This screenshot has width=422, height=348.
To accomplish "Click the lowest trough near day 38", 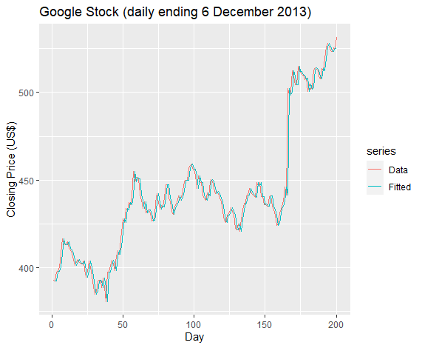I will [106, 301].
